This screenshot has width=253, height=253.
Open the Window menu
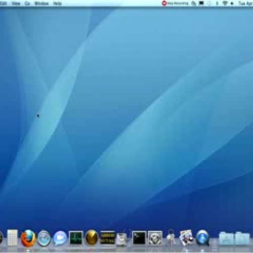tap(41, 4)
